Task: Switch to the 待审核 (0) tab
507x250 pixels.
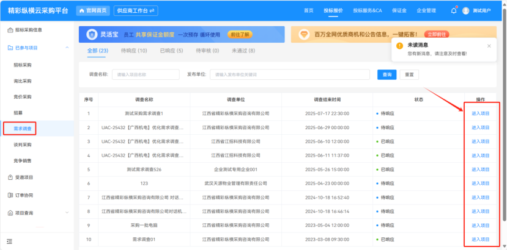Action: click(207, 51)
